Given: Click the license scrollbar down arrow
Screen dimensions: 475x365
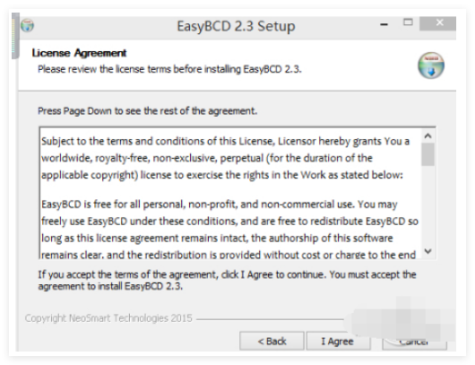Looking at the screenshot, I should click(427, 251).
